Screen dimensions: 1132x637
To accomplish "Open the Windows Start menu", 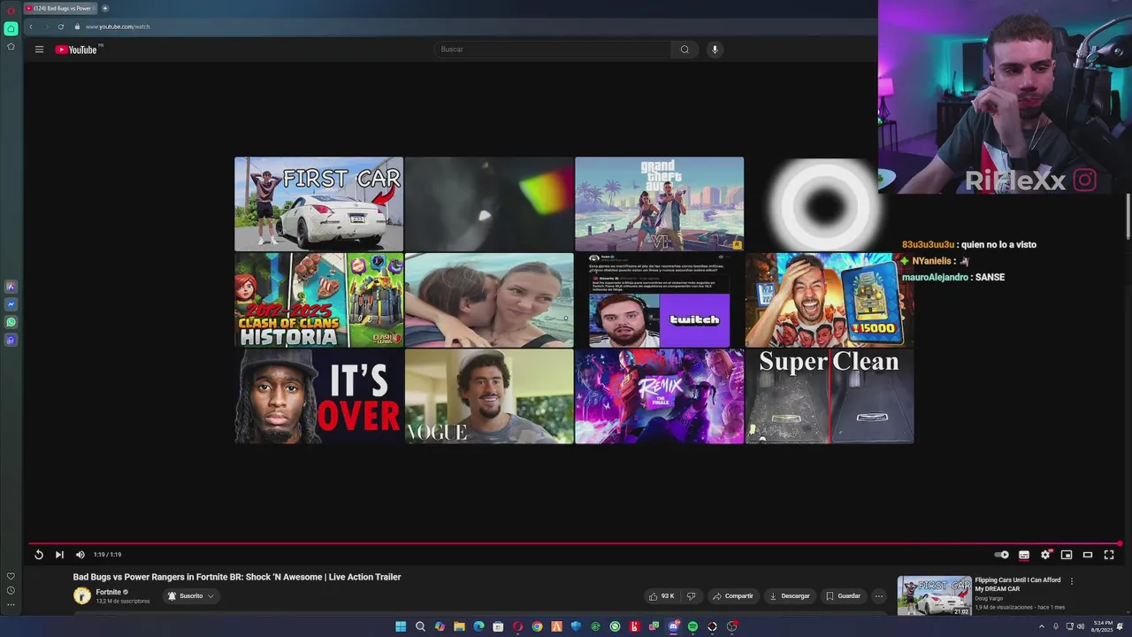I will point(401,626).
